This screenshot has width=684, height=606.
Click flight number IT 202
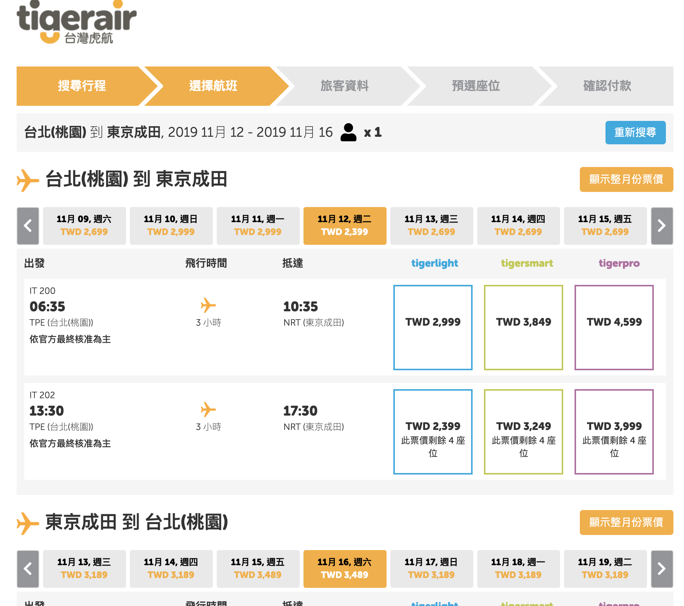(x=42, y=395)
